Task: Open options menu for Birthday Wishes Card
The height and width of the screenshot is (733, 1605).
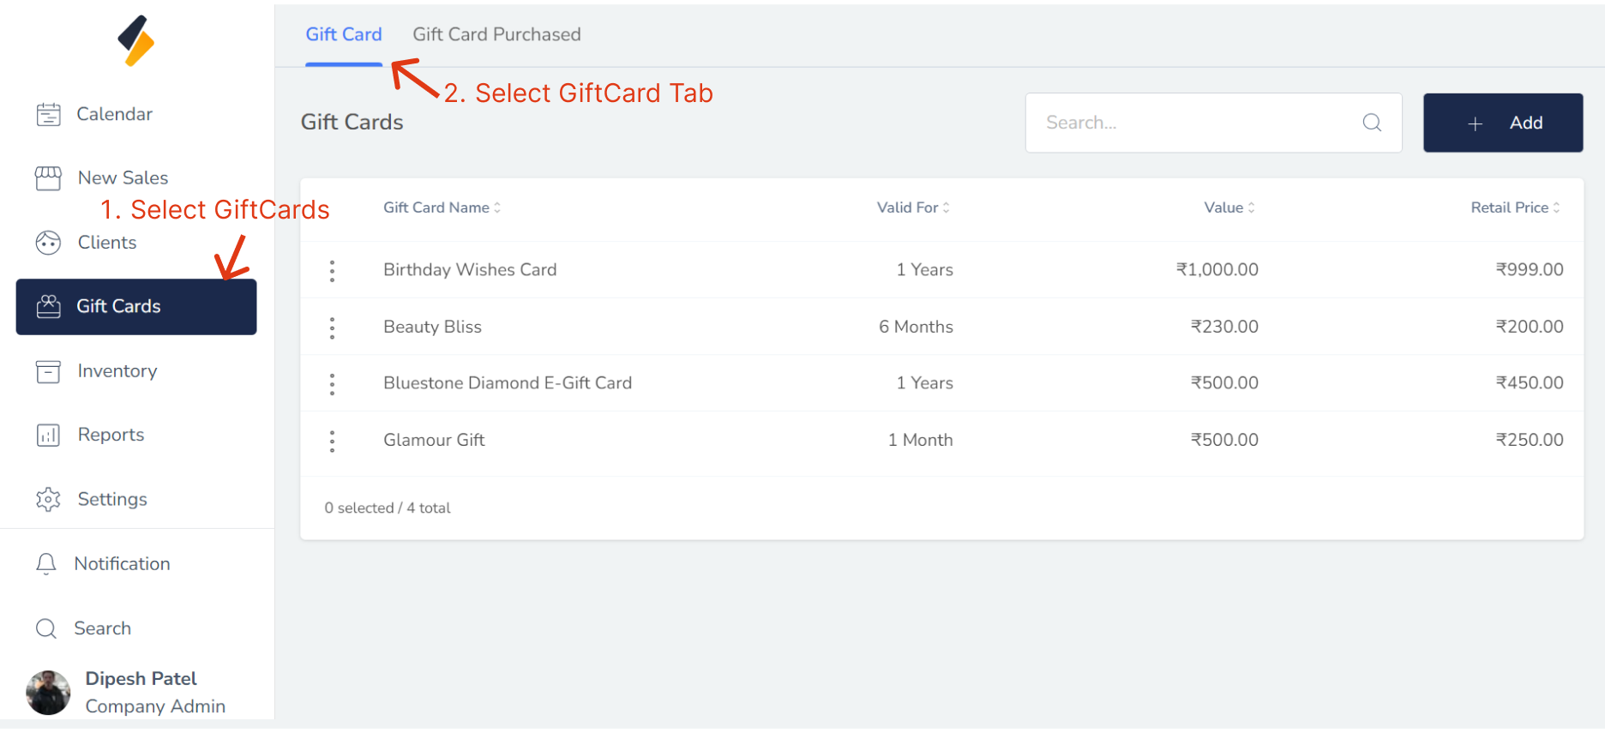Action: pyautogui.click(x=332, y=271)
